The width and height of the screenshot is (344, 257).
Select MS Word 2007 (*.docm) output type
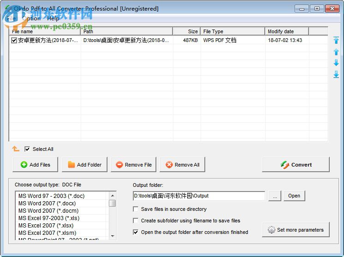pos(61,211)
